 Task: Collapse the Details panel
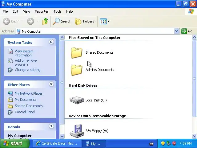tap(51, 126)
